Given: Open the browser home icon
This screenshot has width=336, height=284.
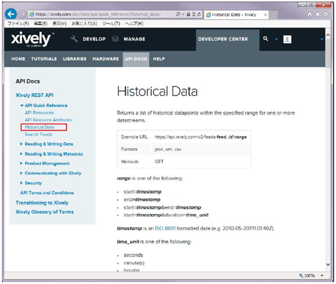Looking at the screenshot, I should point(310,14).
